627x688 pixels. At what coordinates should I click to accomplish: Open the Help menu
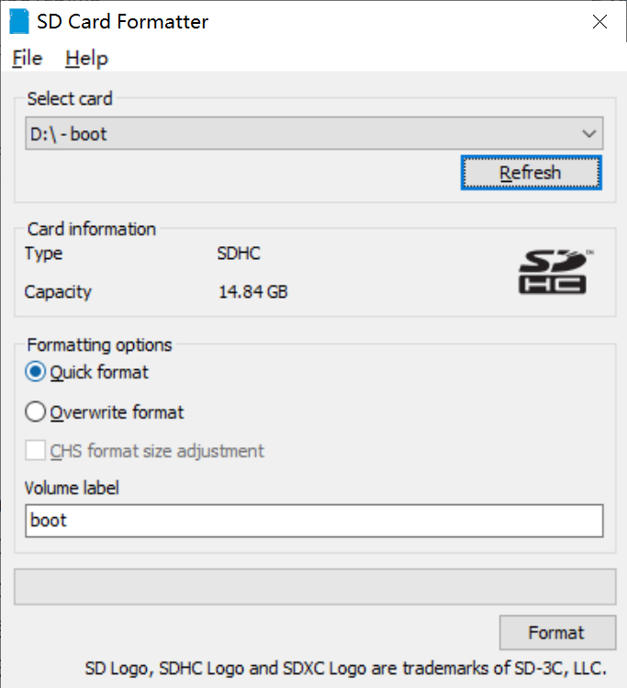point(86,58)
